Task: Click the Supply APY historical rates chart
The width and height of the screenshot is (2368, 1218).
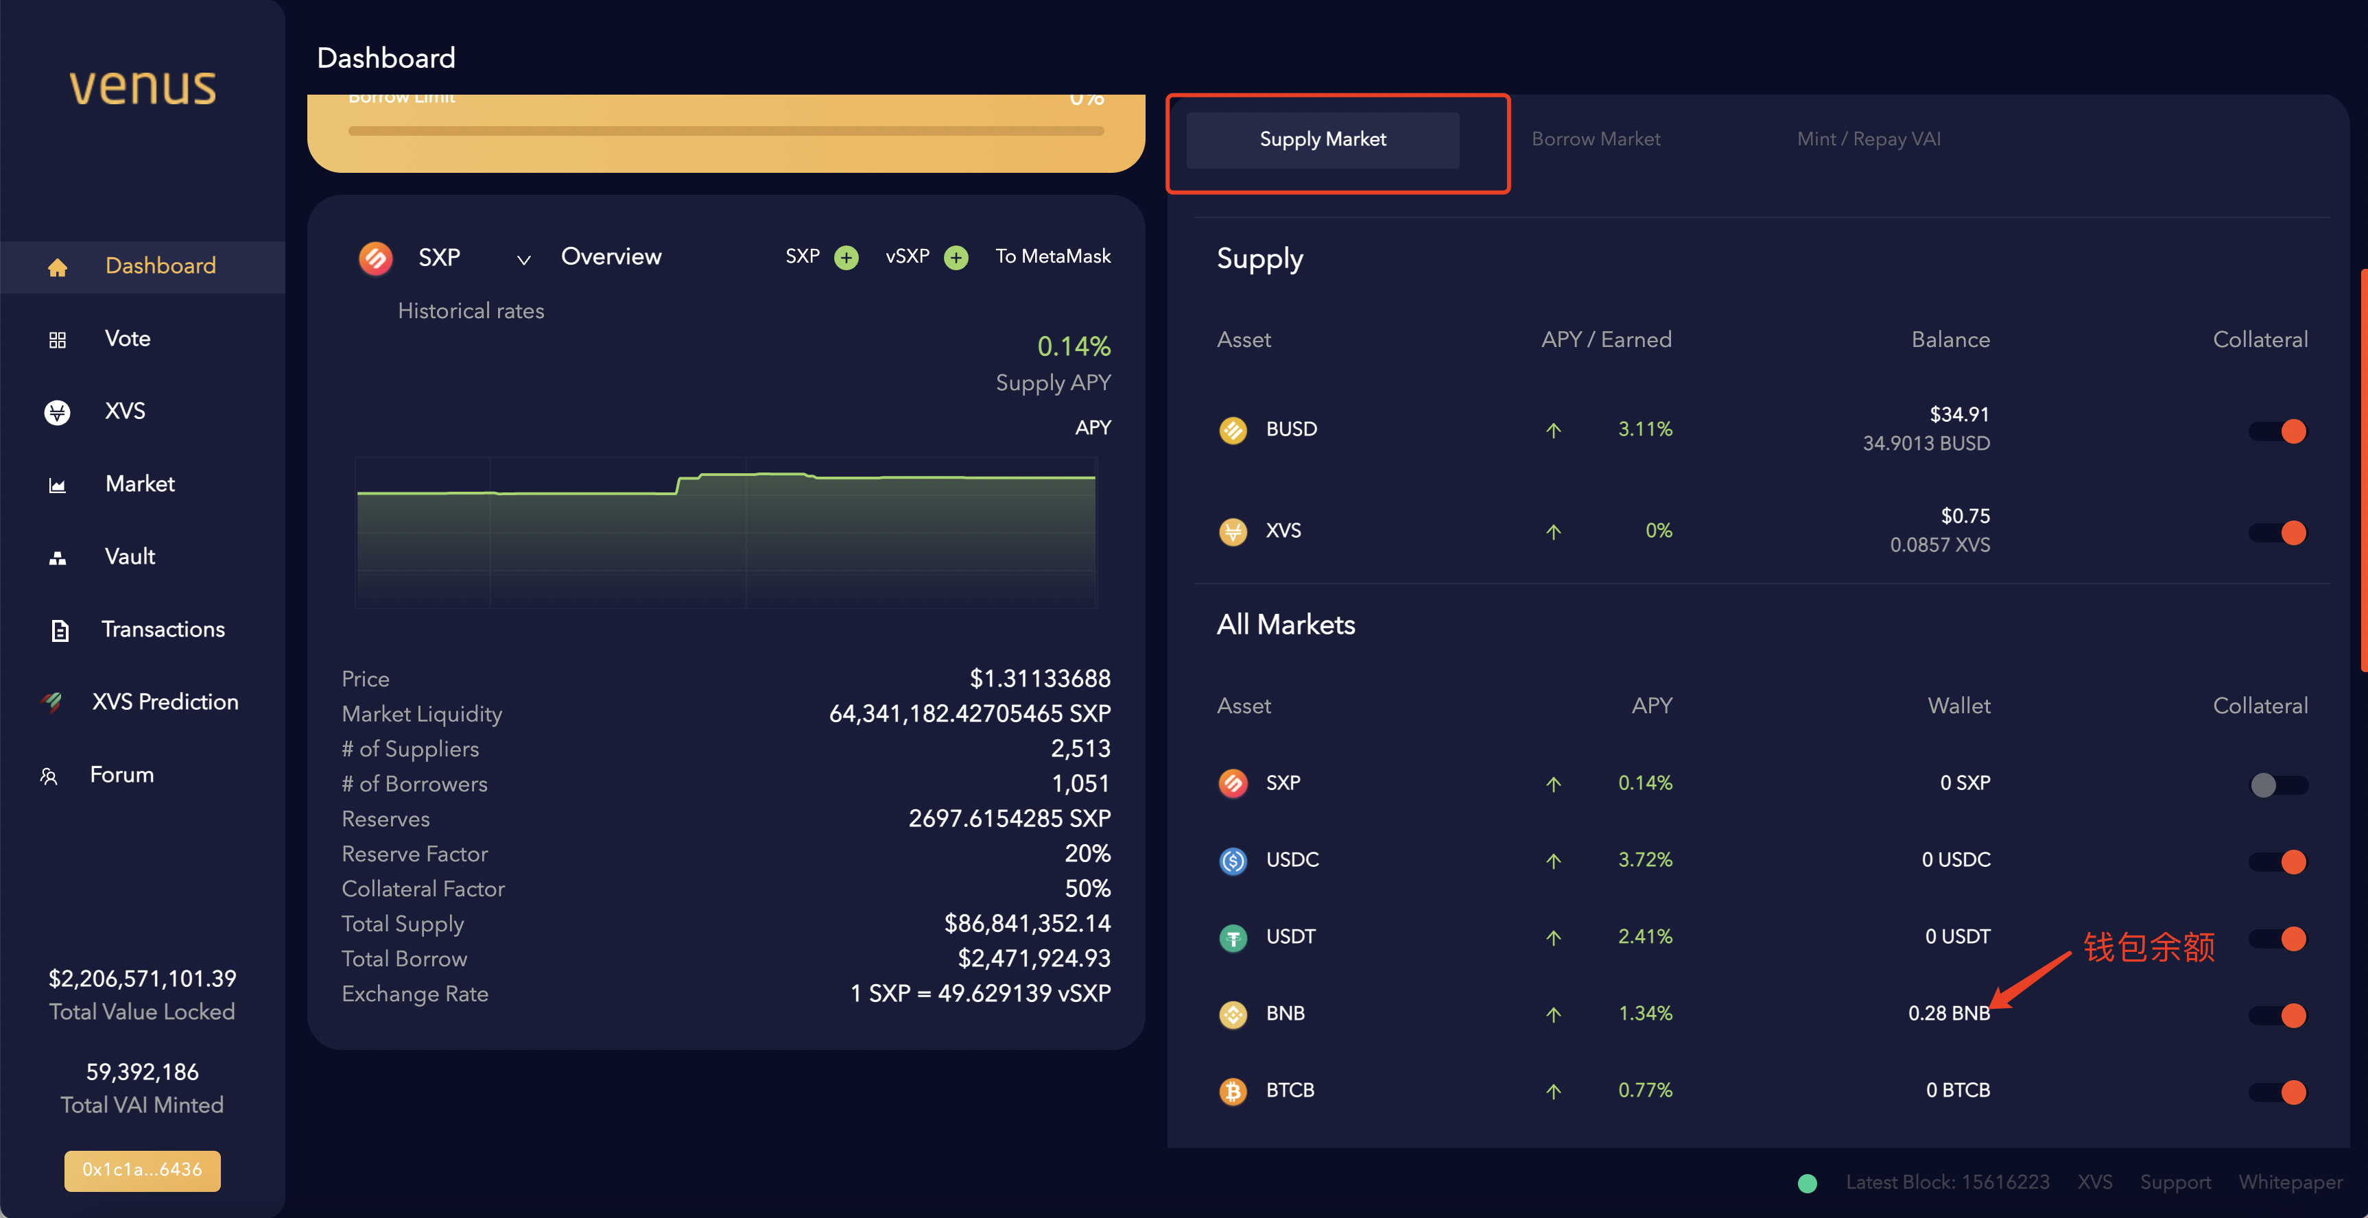Action: tap(725, 533)
